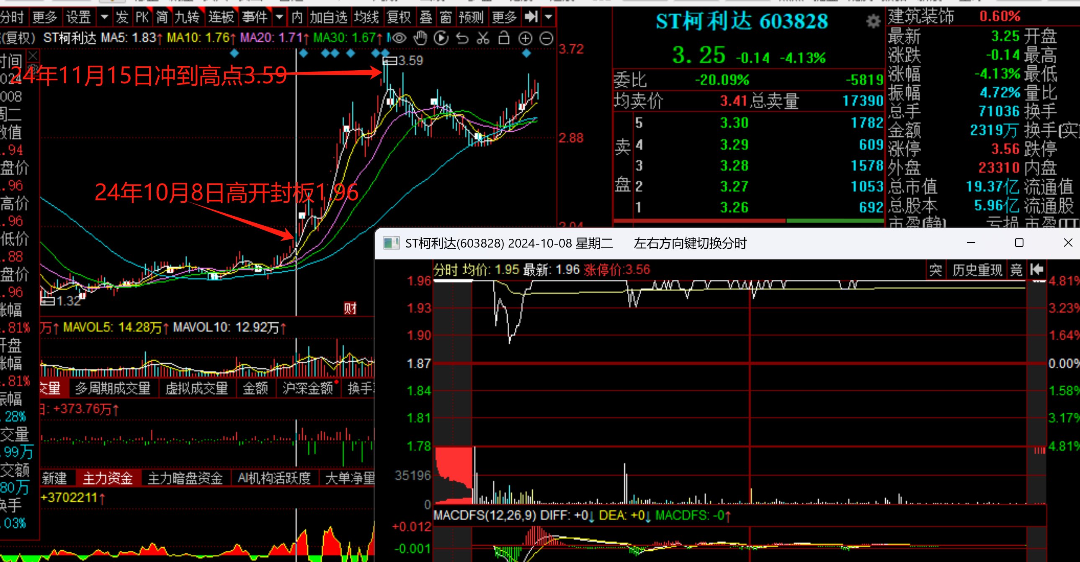The image size is (1080, 562).
Task: Expand dropdown arrow next to 设置
Action: pyautogui.click(x=104, y=17)
